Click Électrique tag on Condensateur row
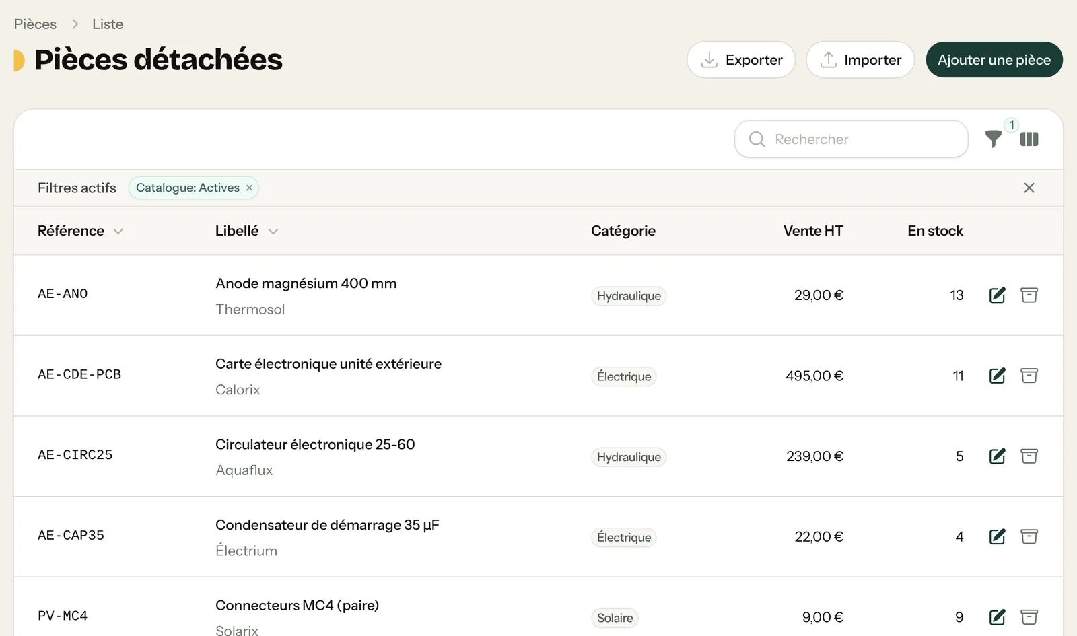1077x636 pixels. tap(624, 538)
